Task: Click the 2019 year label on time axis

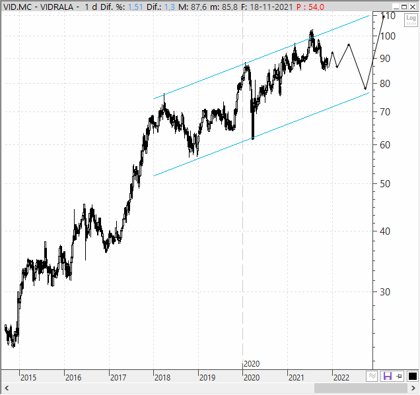Action: [x=207, y=378]
